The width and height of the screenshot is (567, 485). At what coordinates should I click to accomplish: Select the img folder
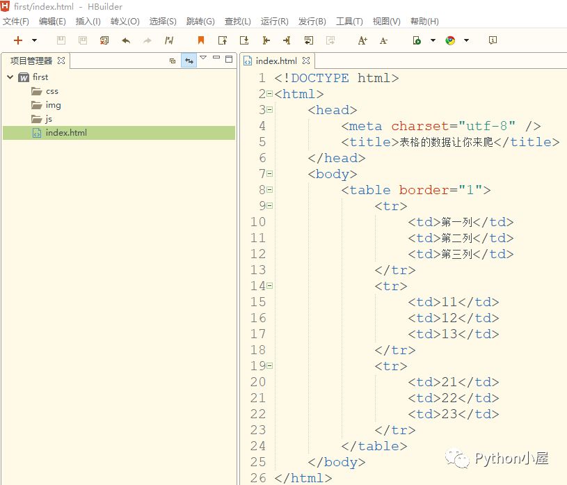[53, 105]
